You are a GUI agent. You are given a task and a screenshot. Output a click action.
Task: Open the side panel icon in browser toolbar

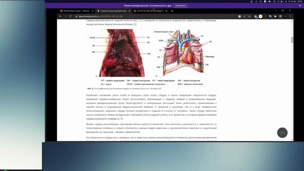pyautogui.click(x=280, y=17)
